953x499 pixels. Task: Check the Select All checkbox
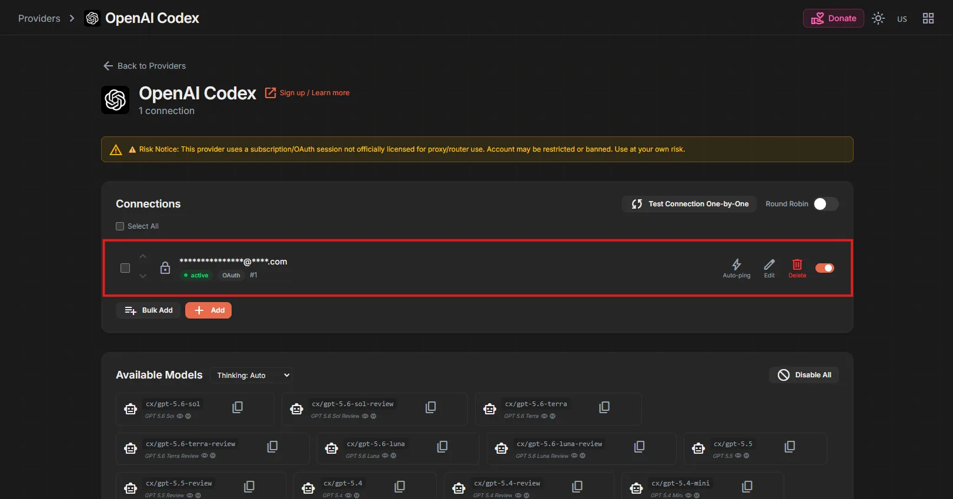tap(120, 226)
